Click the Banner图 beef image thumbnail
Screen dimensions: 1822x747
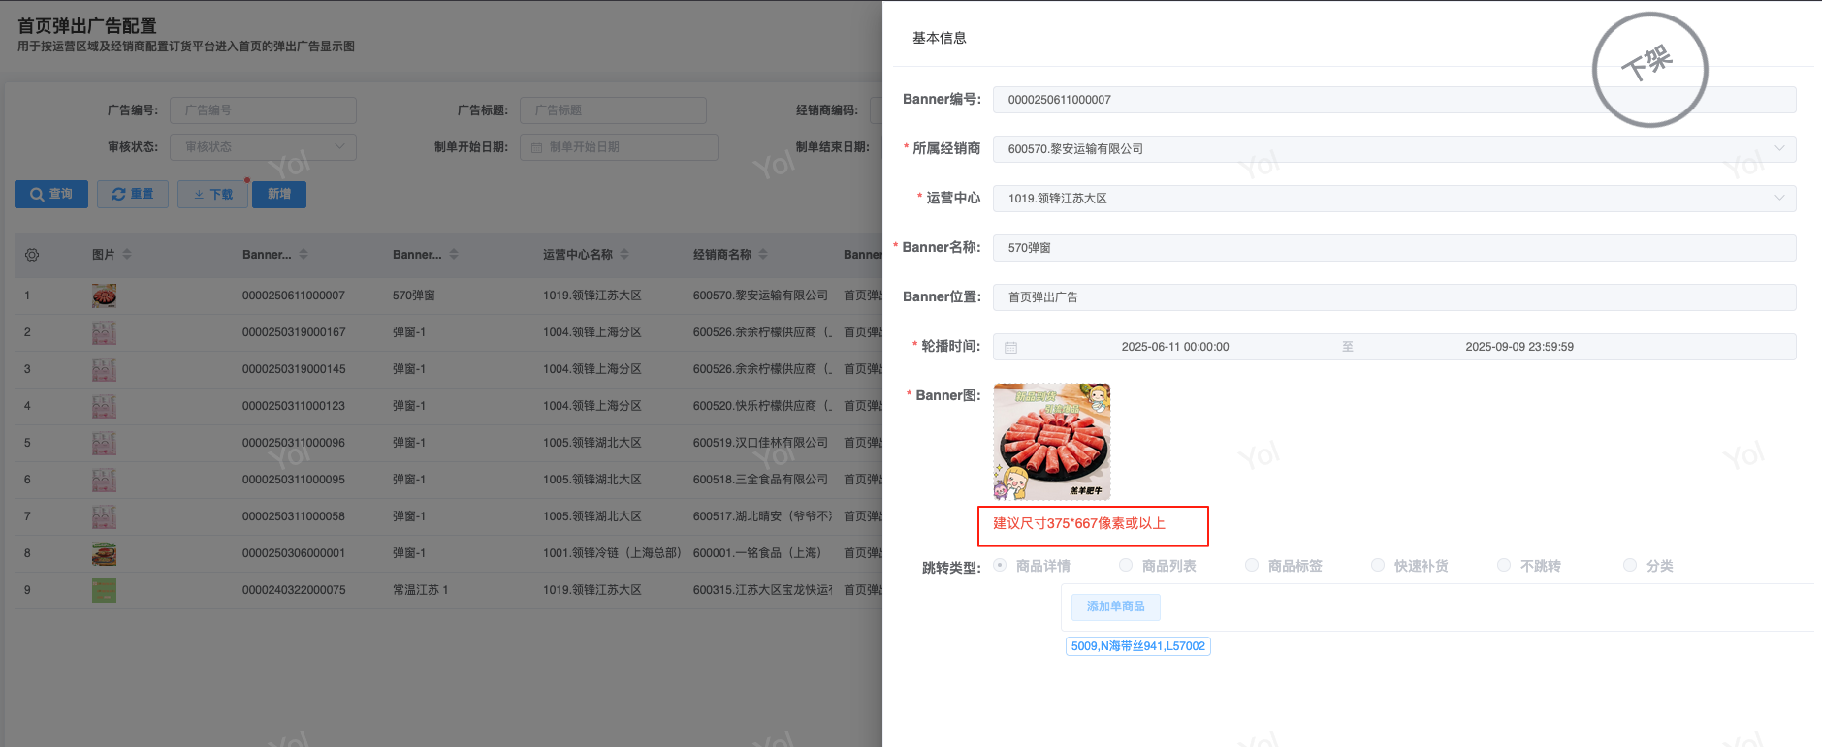(x=1052, y=442)
